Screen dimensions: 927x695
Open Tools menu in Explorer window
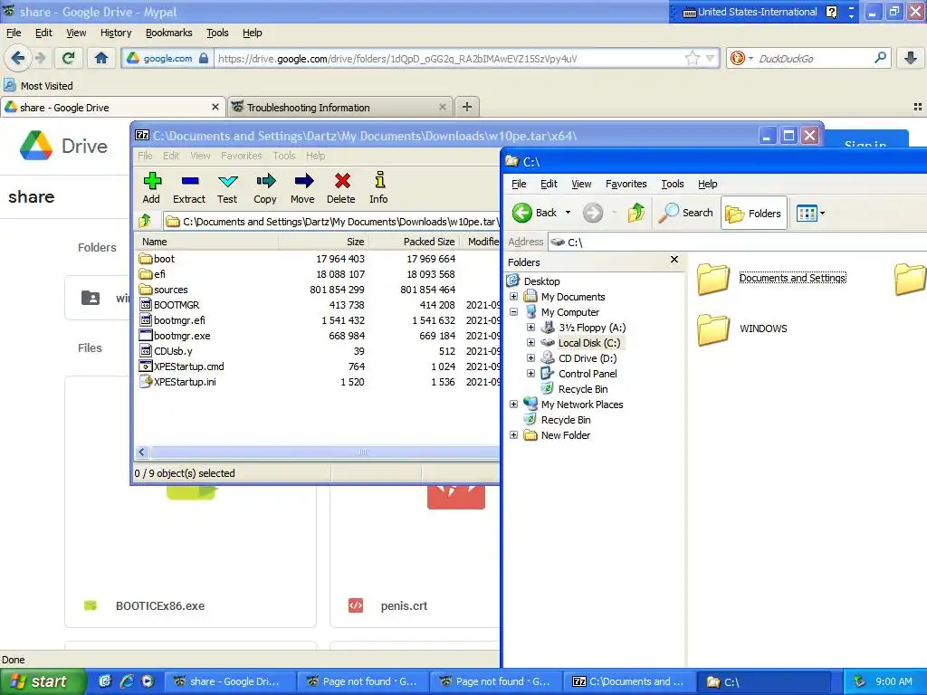click(673, 184)
